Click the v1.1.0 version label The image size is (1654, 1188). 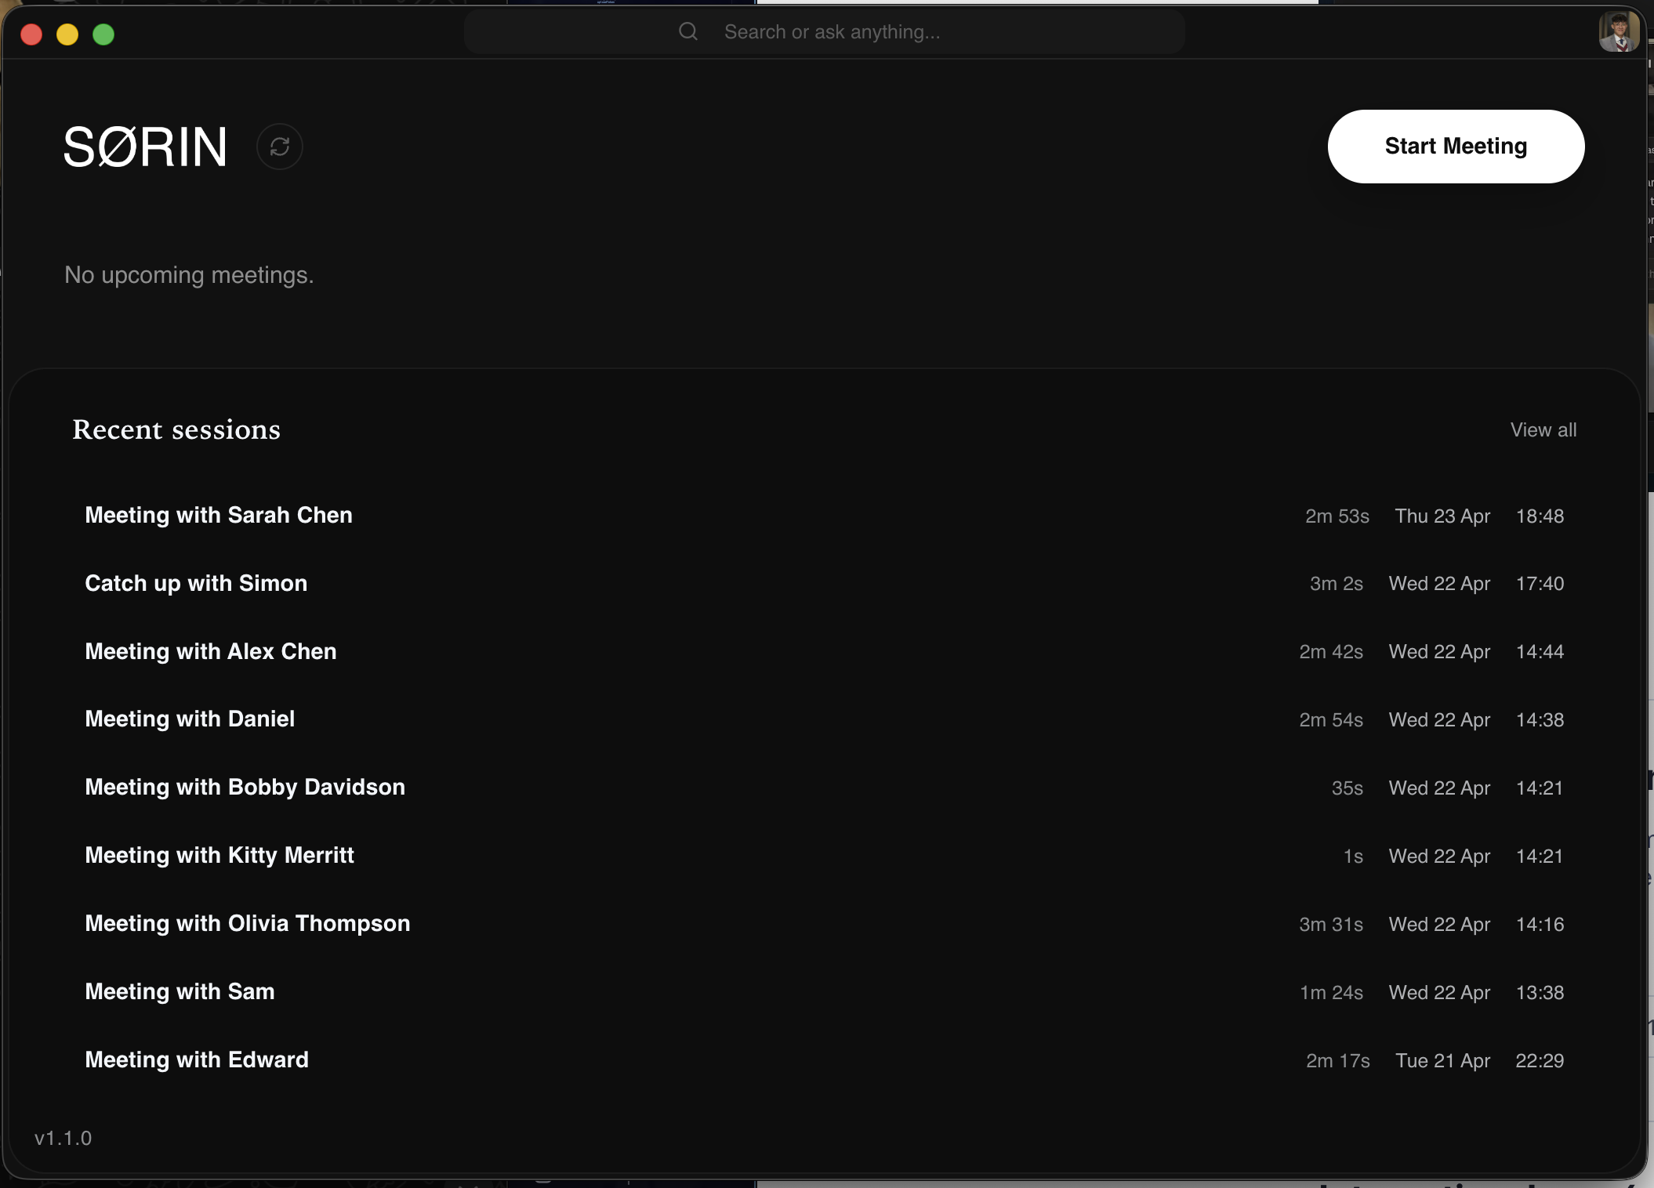click(x=63, y=1138)
